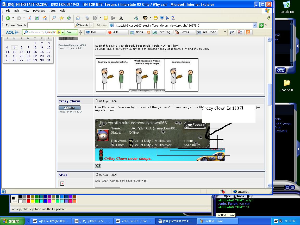Open the History clock icon
This screenshot has width=300, height=225.
point(69,18)
